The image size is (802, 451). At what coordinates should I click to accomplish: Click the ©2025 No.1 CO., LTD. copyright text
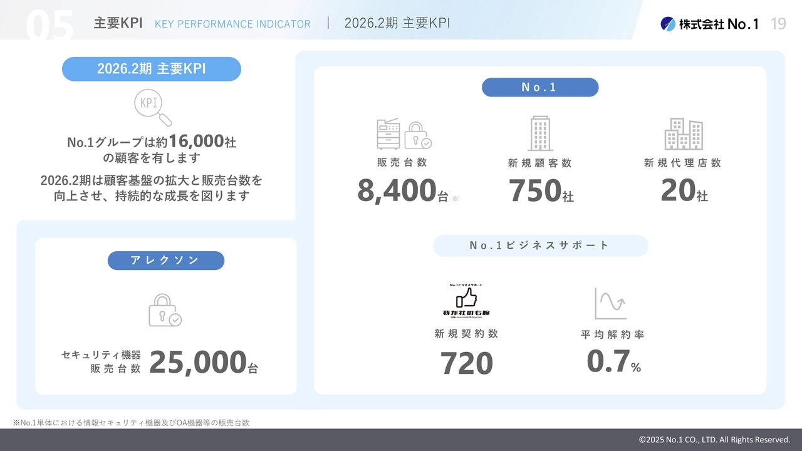click(714, 440)
